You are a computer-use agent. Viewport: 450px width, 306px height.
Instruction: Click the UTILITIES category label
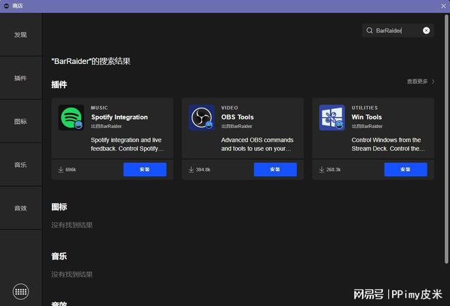click(x=365, y=108)
